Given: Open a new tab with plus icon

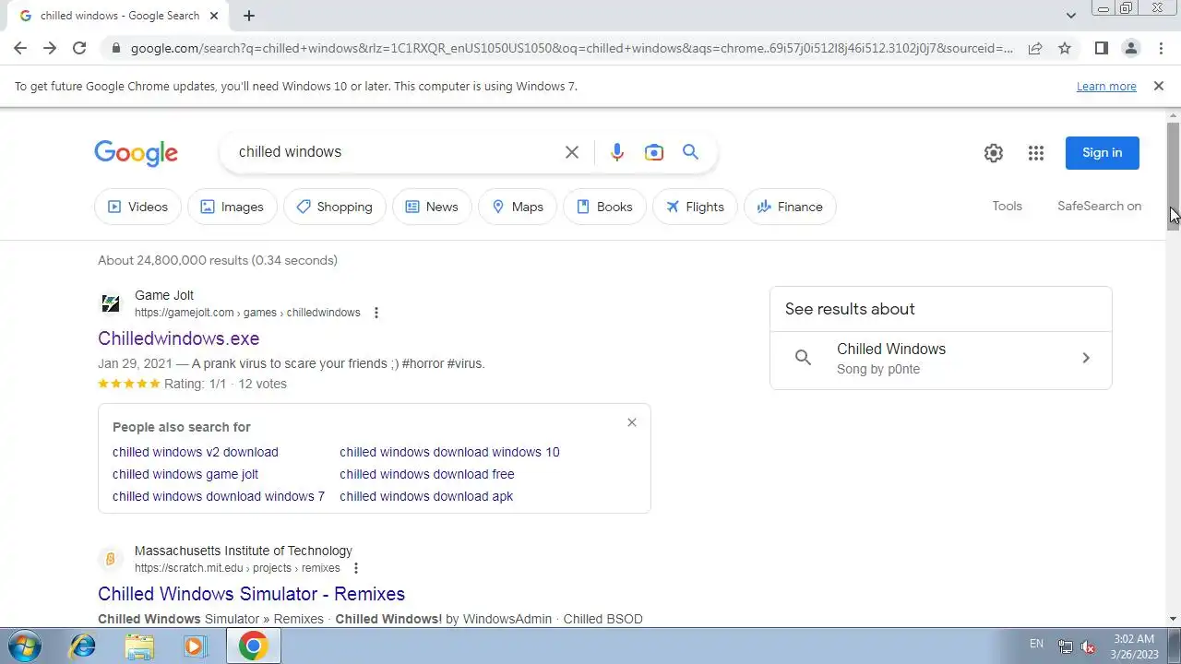Looking at the screenshot, I should pyautogui.click(x=249, y=16).
